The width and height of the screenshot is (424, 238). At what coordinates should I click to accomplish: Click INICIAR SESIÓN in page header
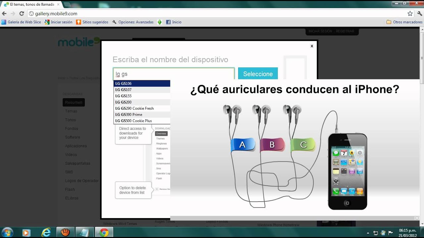coord(320,31)
